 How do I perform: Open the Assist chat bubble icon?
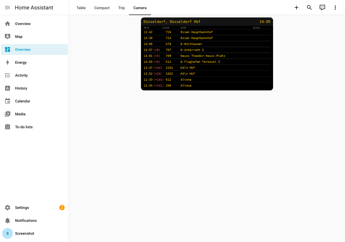tap(322, 8)
